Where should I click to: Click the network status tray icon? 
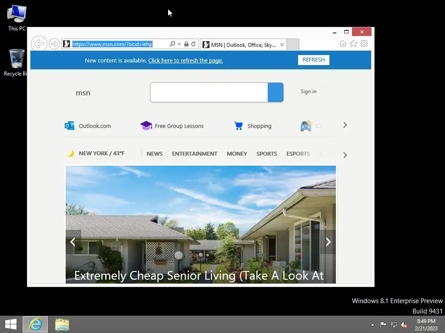tap(394, 324)
